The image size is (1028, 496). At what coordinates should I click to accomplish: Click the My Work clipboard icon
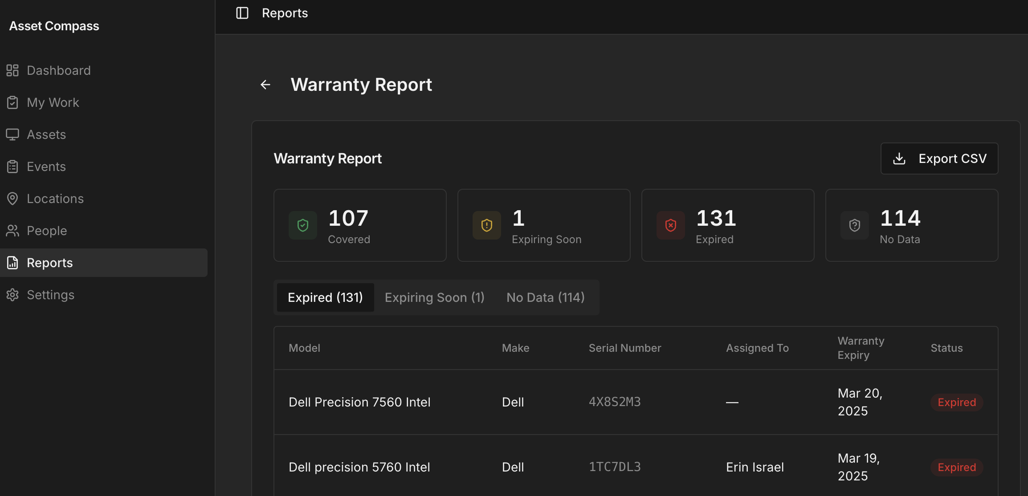(12, 102)
